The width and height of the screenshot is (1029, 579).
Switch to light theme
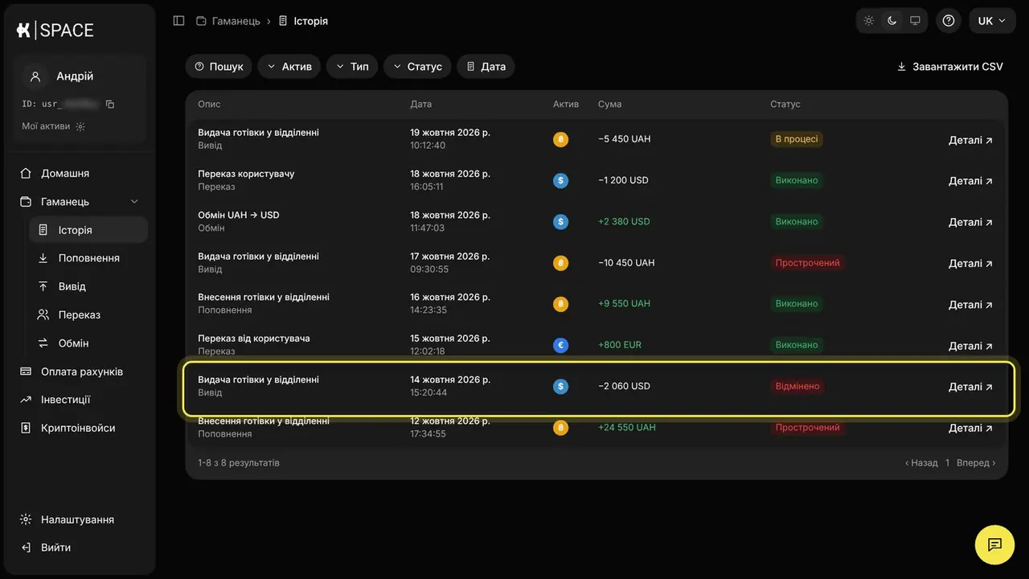(x=869, y=21)
